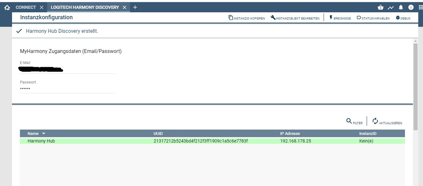Switch to the Connect tab
This screenshot has width=423, height=186.
point(26,7)
